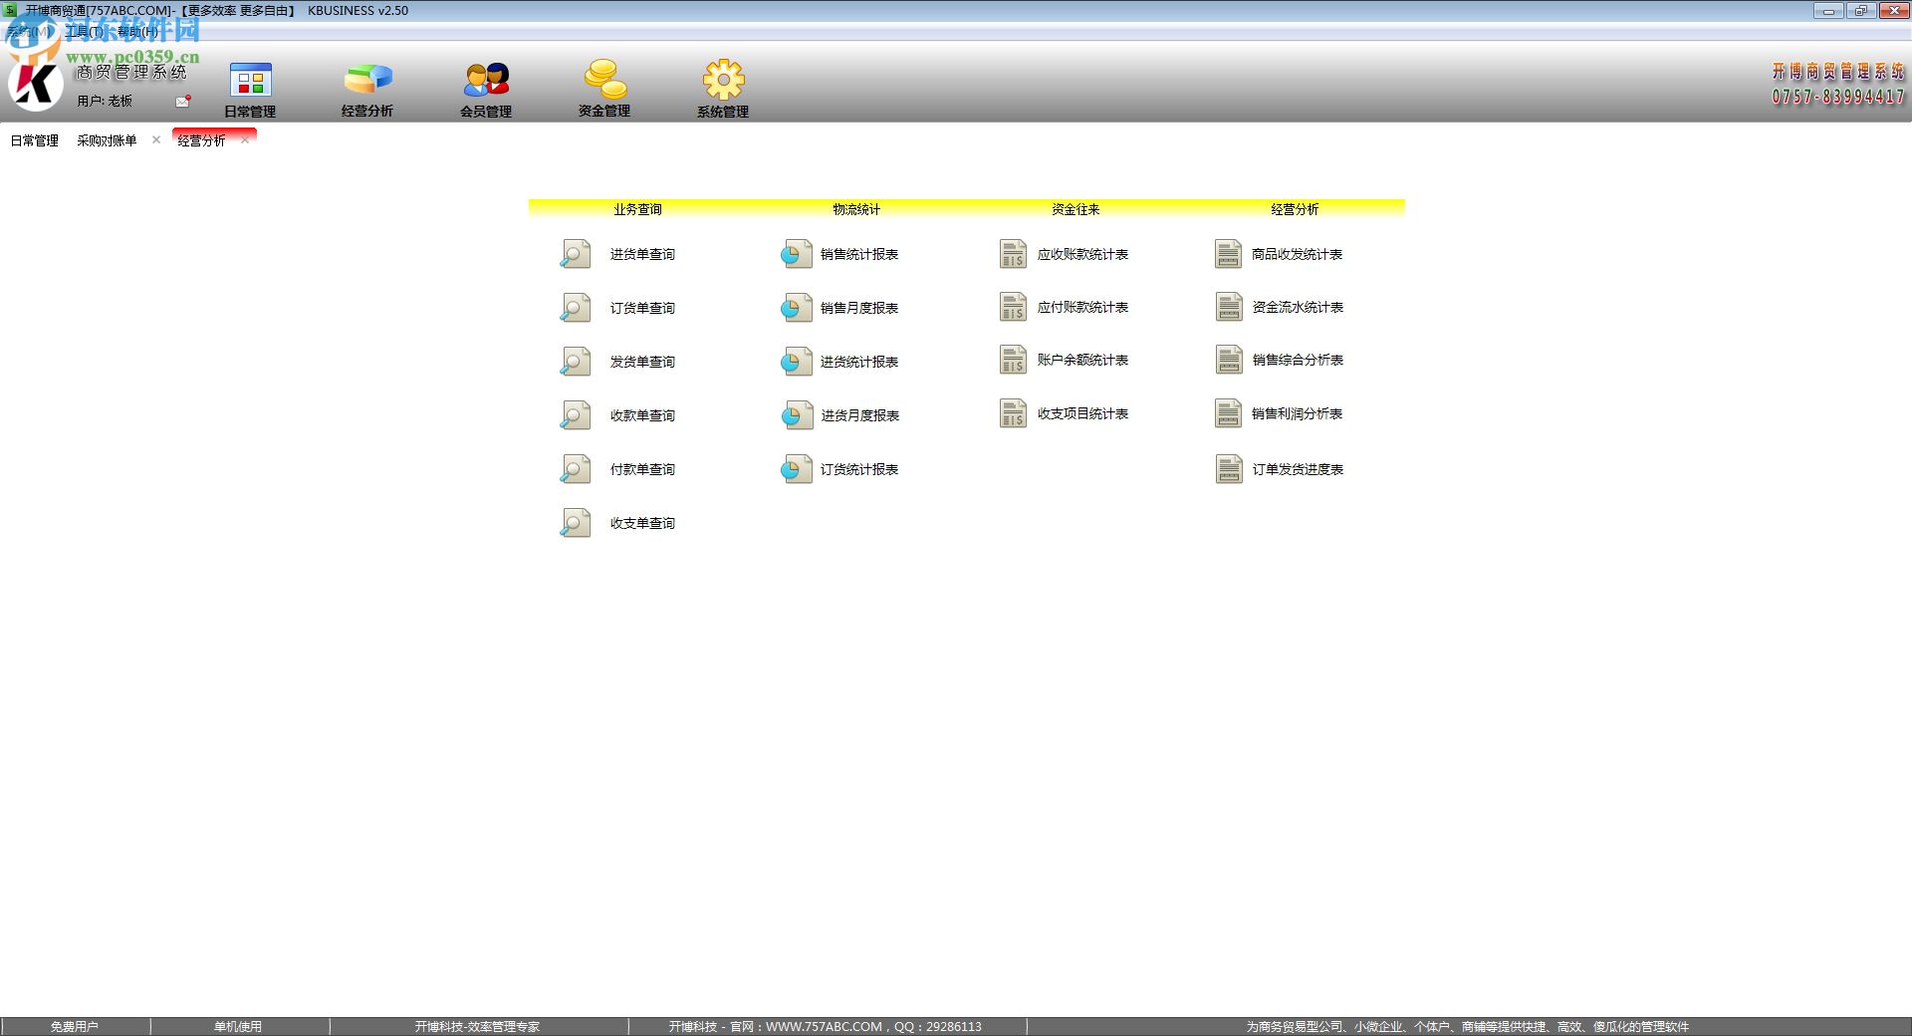Open the 收支单查询 link
Viewport: 1912px width, 1036px height.
click(x=642, y=523)
